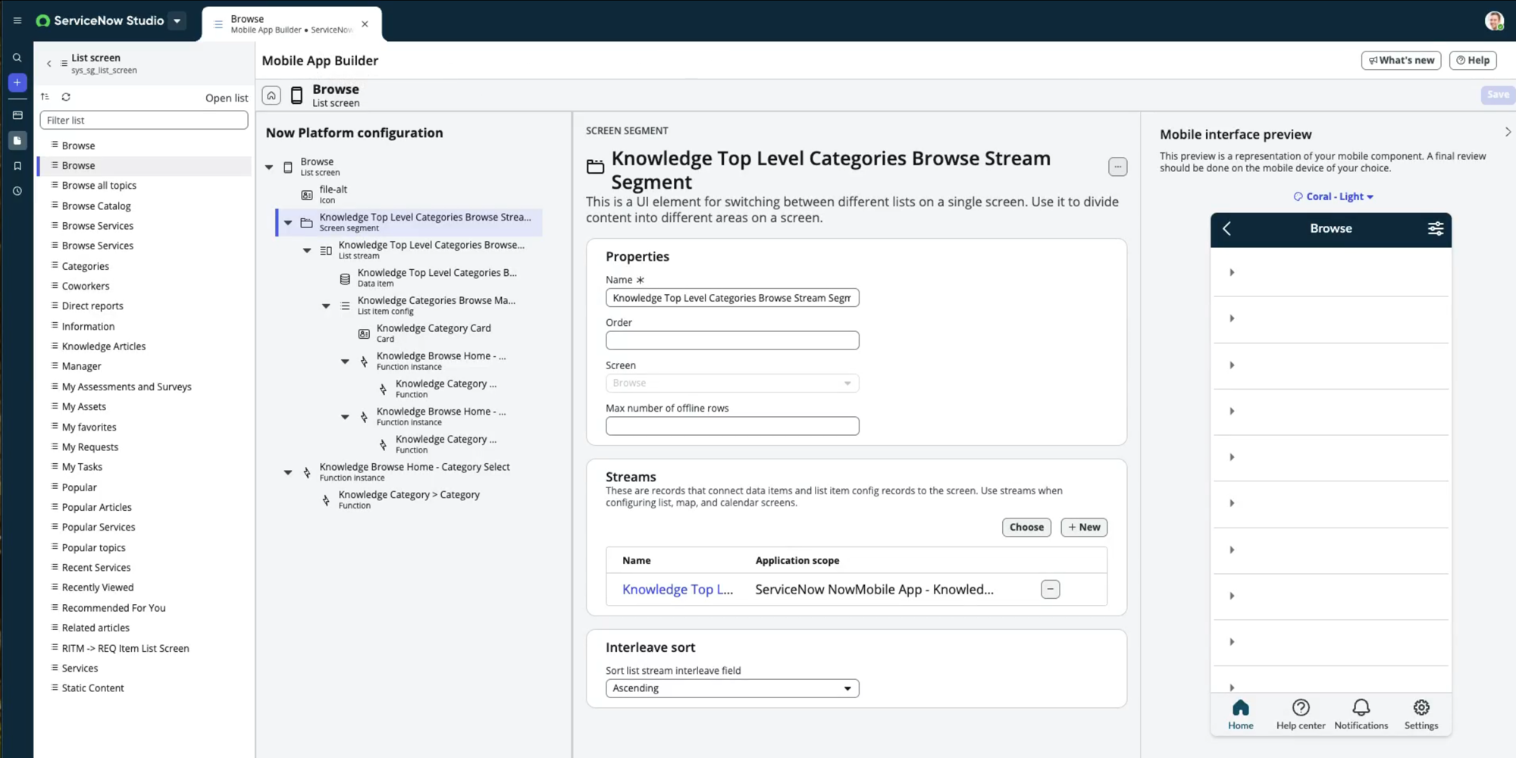The width and height of the screenshot is (1516, 758).
Task: Click the blue plus create icon
Action: [x=17, y=83]
